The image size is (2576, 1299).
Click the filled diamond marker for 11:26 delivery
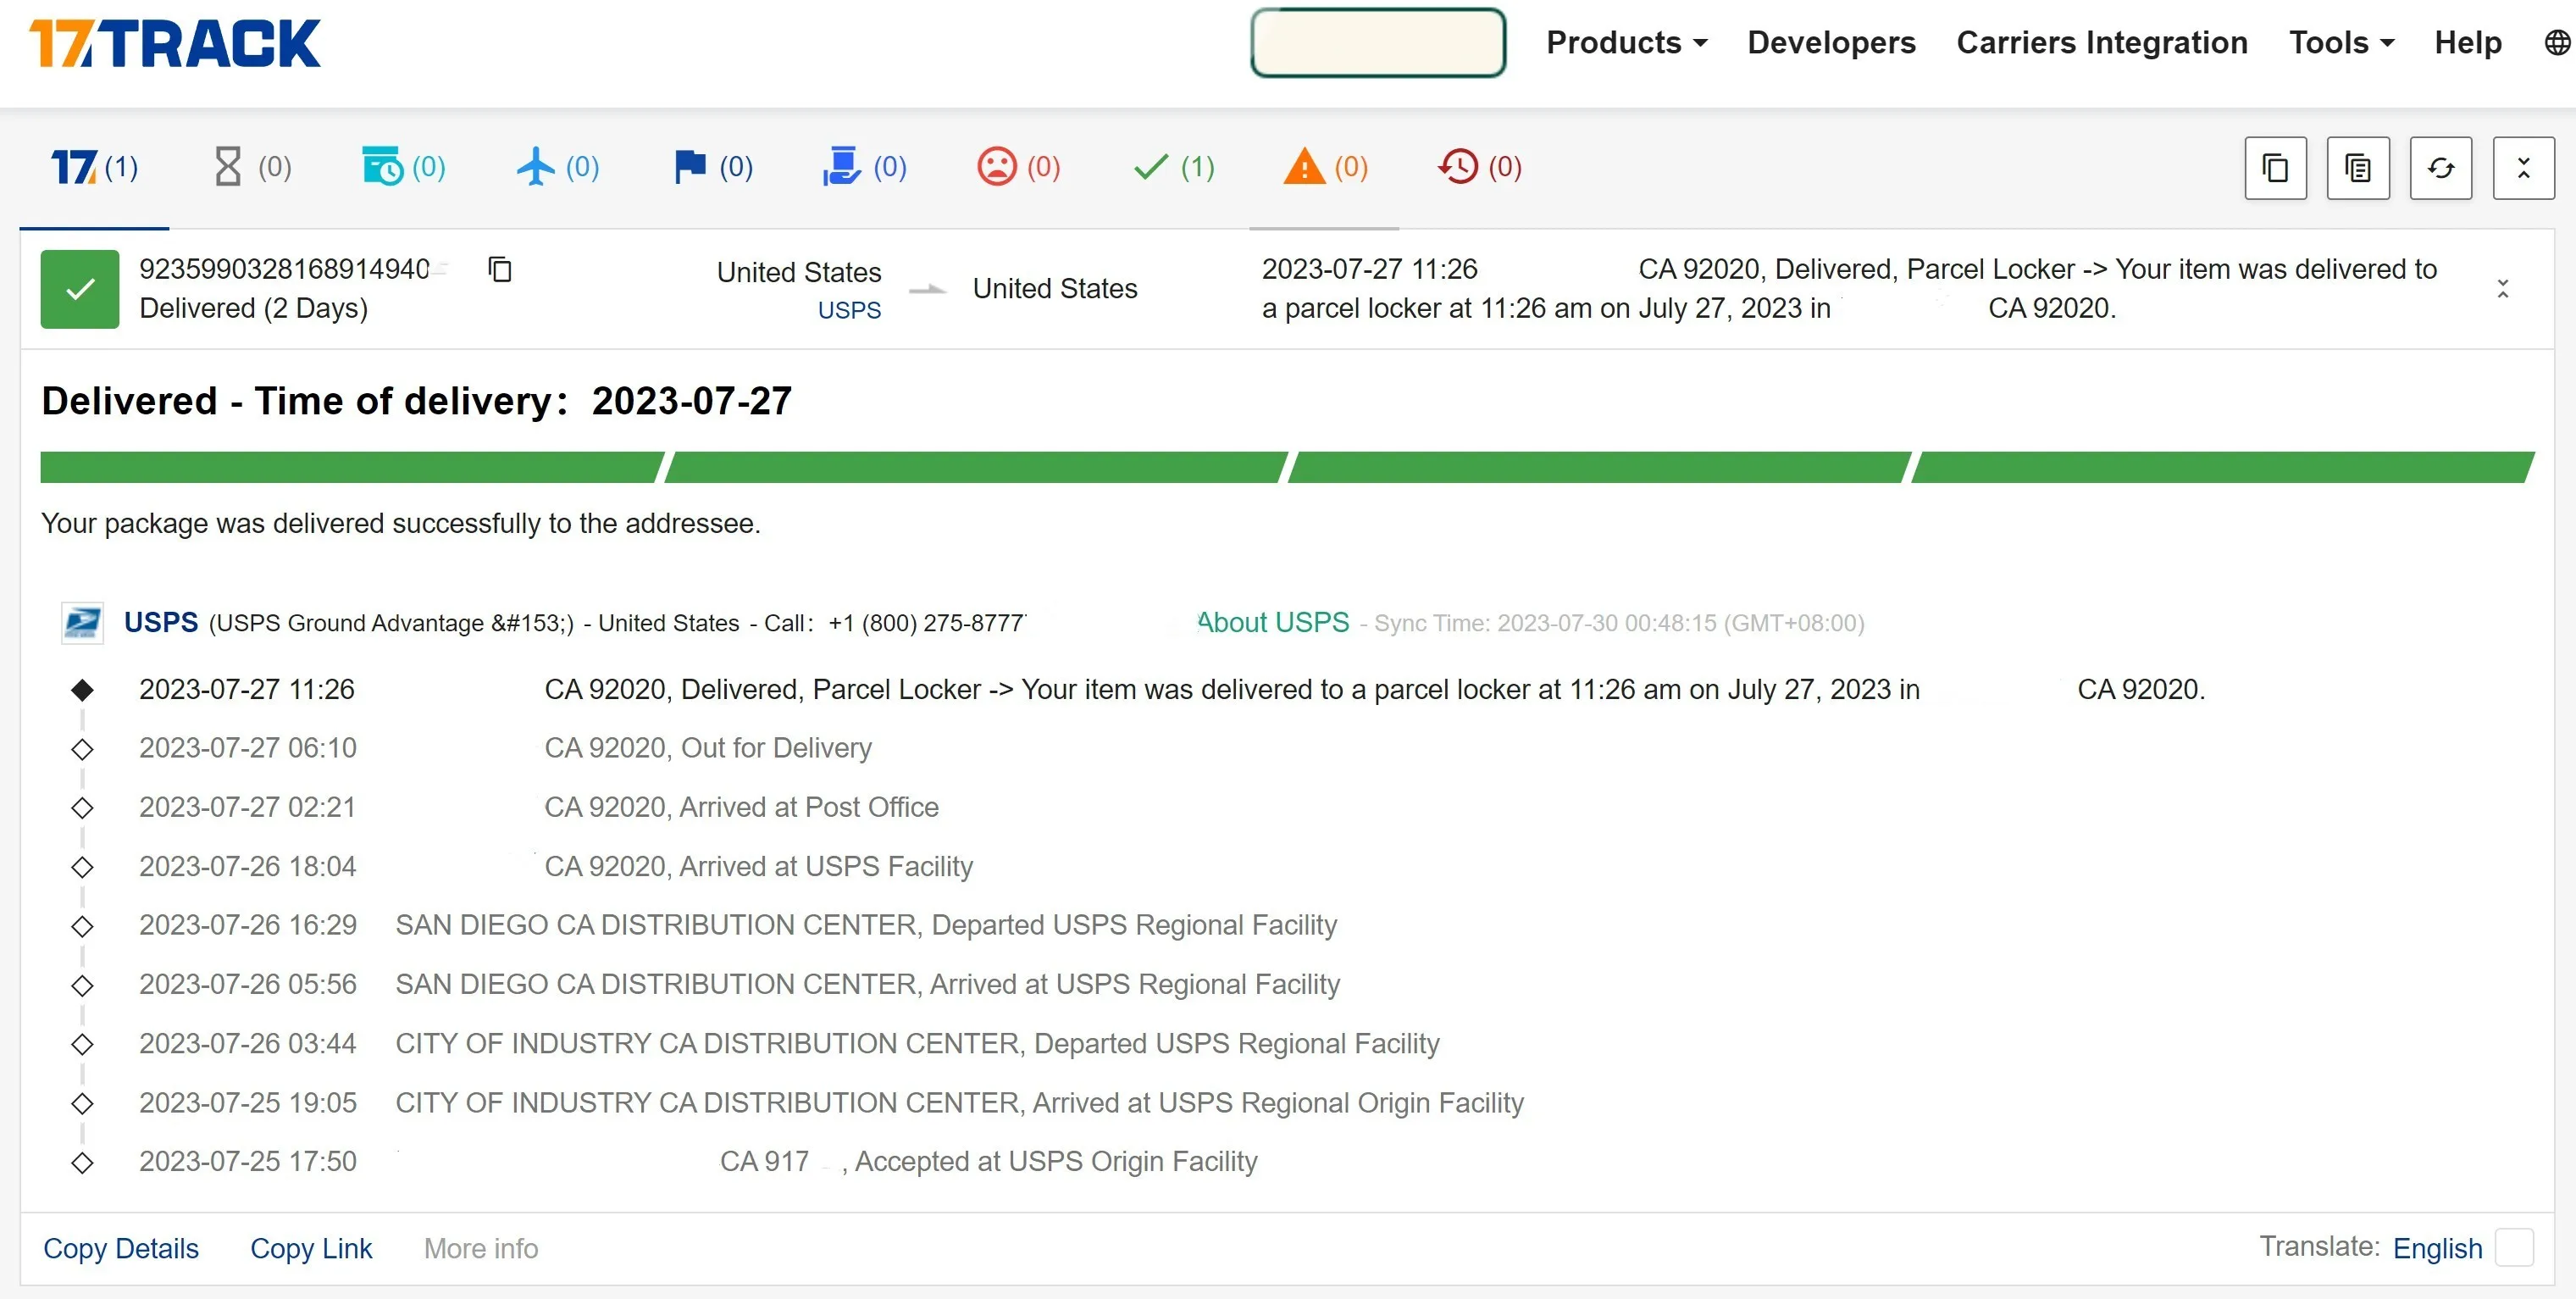[83, 690]
